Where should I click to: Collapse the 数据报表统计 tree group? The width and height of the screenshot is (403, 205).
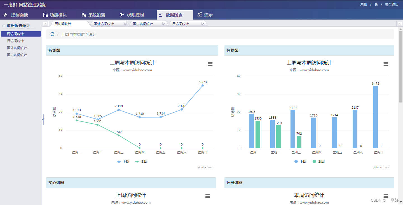click(x=4, y=26)
